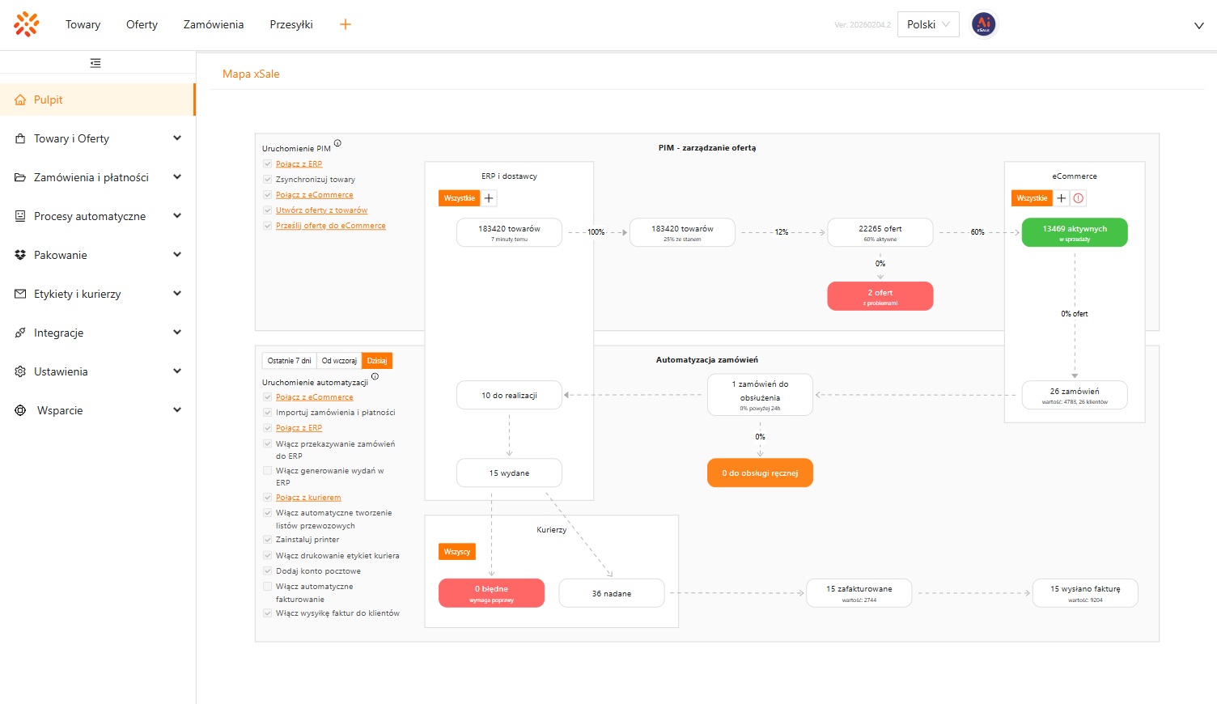
Task: Open the Polski language dropdown
Action: tap(928, 24)
